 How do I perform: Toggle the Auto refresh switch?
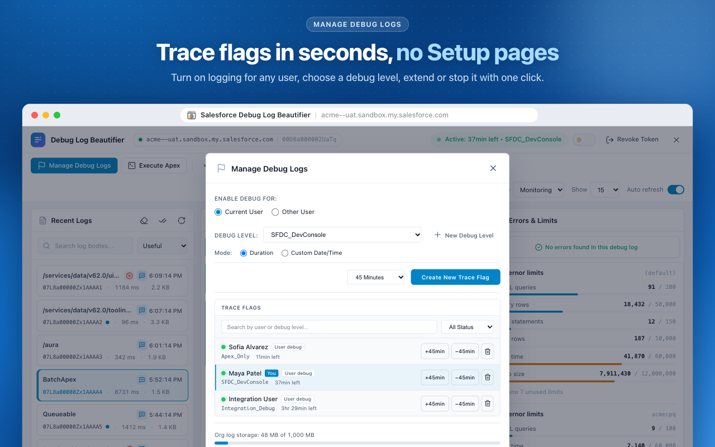[676, 189]
